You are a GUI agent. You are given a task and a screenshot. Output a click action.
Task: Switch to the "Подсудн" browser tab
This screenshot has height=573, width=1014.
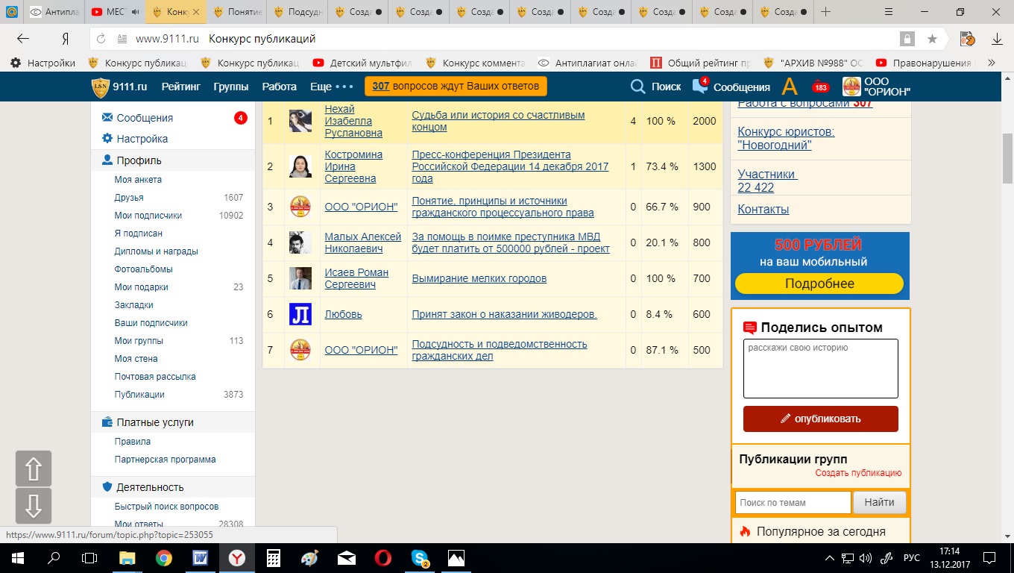click(x=297, y=12)
